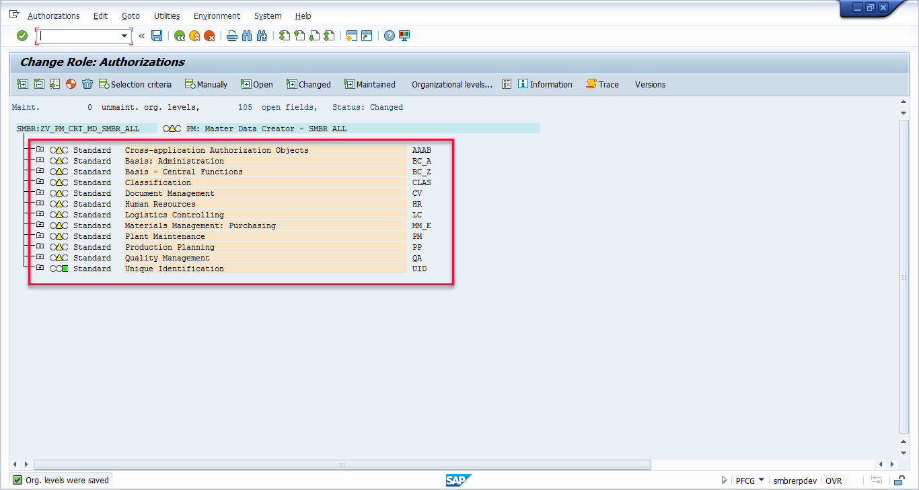The width and height of the screenshot is (919, 490).
Task: Click the Save icon in the toolbar
Action: [x=157, y=36]
